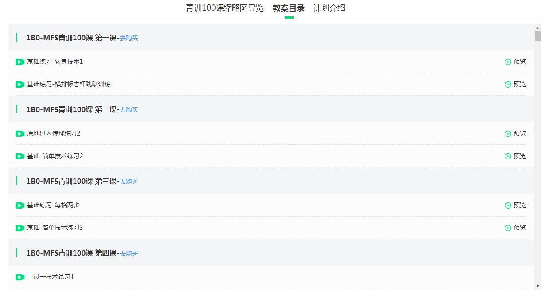553x302 pixels.
Task: Preview the 基础练习-横排标志杆跳跃训练 lesson
Action: click(x=515, y=85)
